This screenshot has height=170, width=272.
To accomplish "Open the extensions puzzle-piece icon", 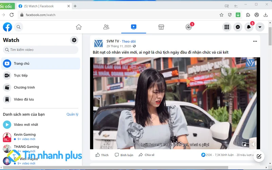I will 248,15.
